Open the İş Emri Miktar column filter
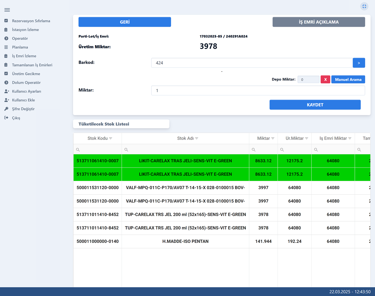The height and width of the screenshot is (296, 375). [350, 138]
